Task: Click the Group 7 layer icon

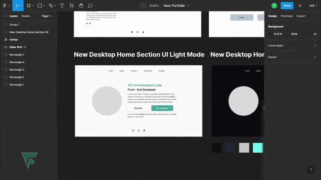Action: click(6, 25)
